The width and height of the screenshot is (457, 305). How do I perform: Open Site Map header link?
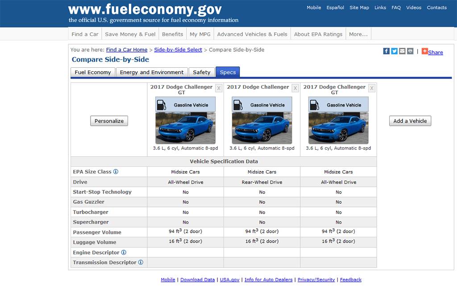[359, 8]
